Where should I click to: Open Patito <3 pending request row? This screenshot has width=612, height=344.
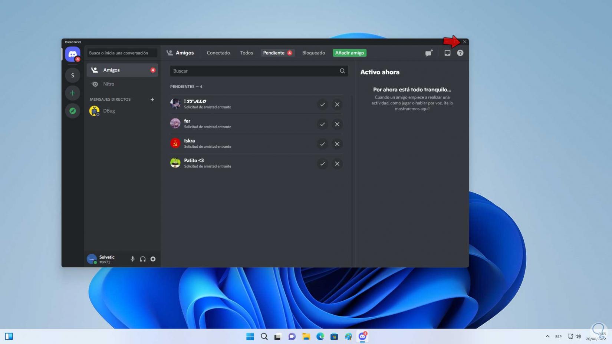[257, 164]
